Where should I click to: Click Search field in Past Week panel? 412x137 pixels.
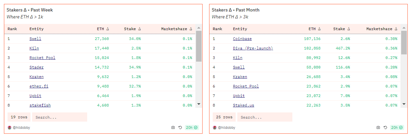tap(59, 117)
